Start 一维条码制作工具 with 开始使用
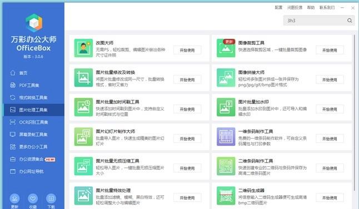This screenshot has height=209, width=359. point(330,139)
